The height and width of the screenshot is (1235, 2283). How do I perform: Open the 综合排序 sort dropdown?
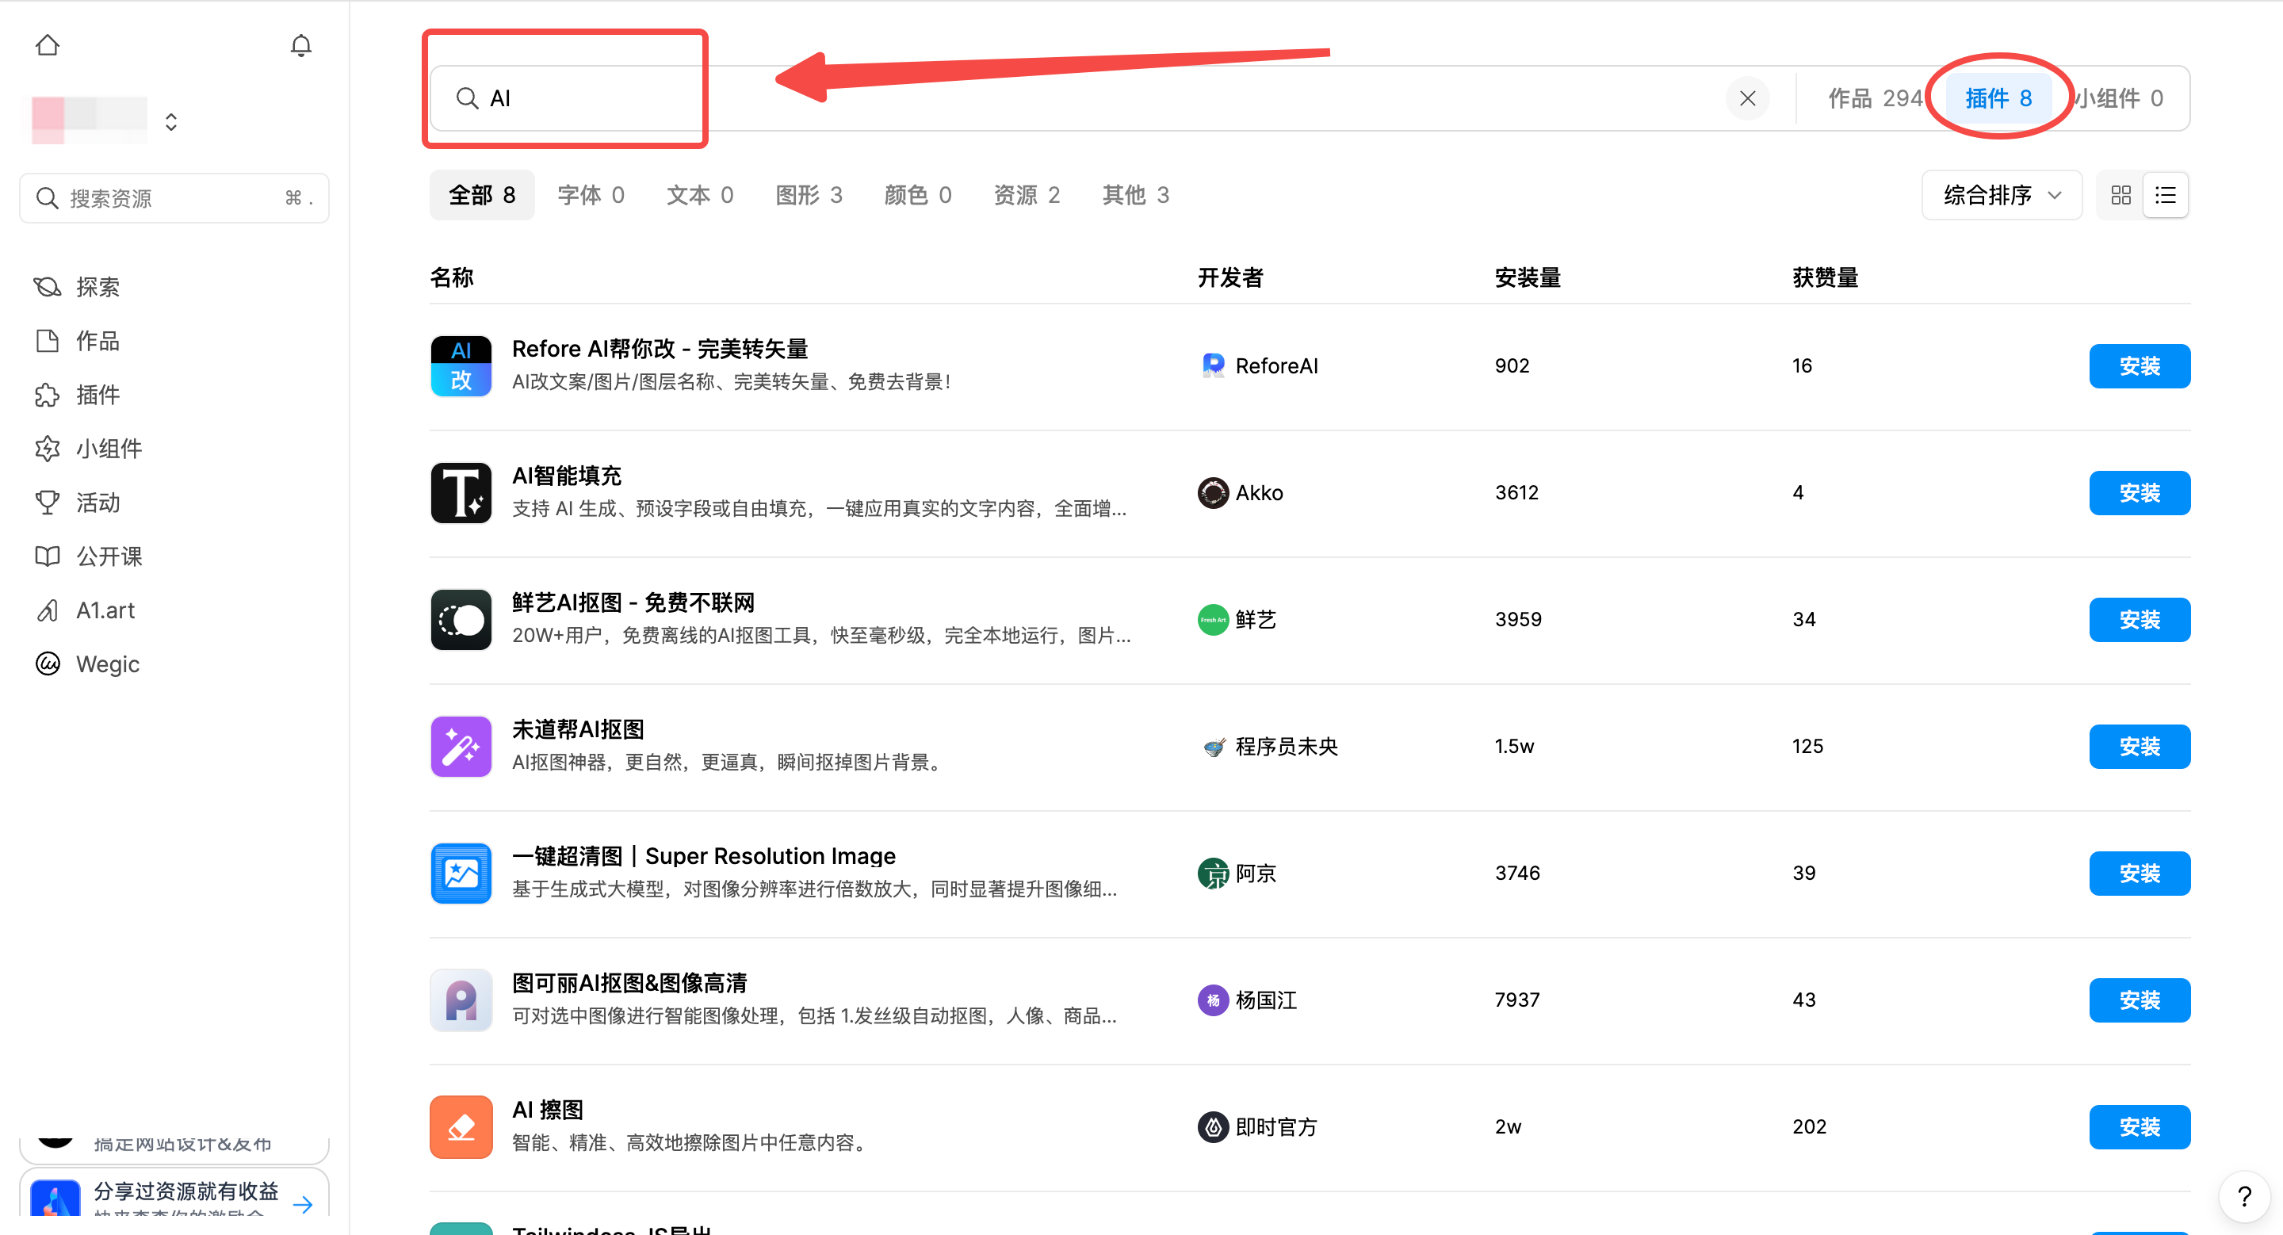[x=2000, y=194]
